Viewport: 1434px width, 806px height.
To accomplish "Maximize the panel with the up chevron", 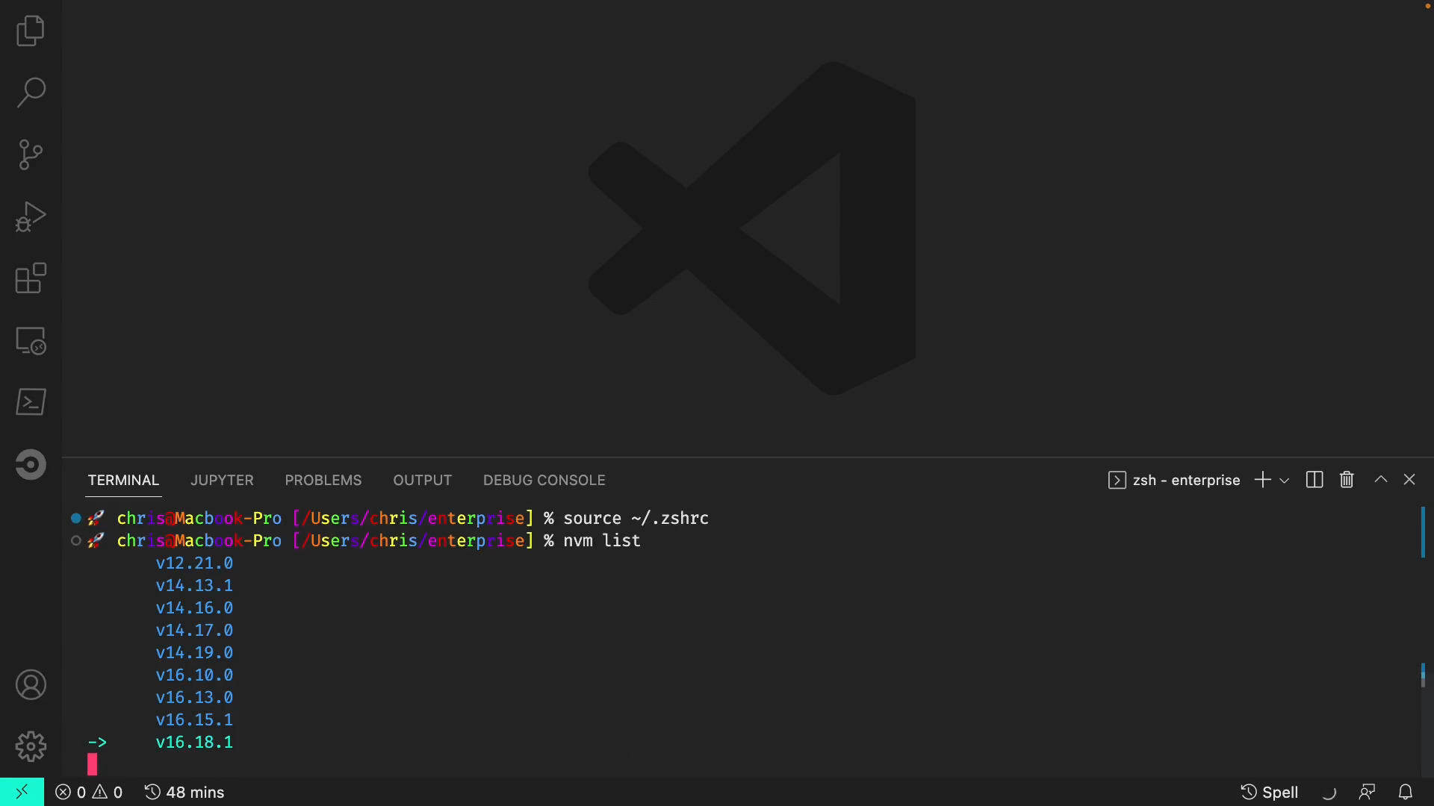I will [1381, 479].
